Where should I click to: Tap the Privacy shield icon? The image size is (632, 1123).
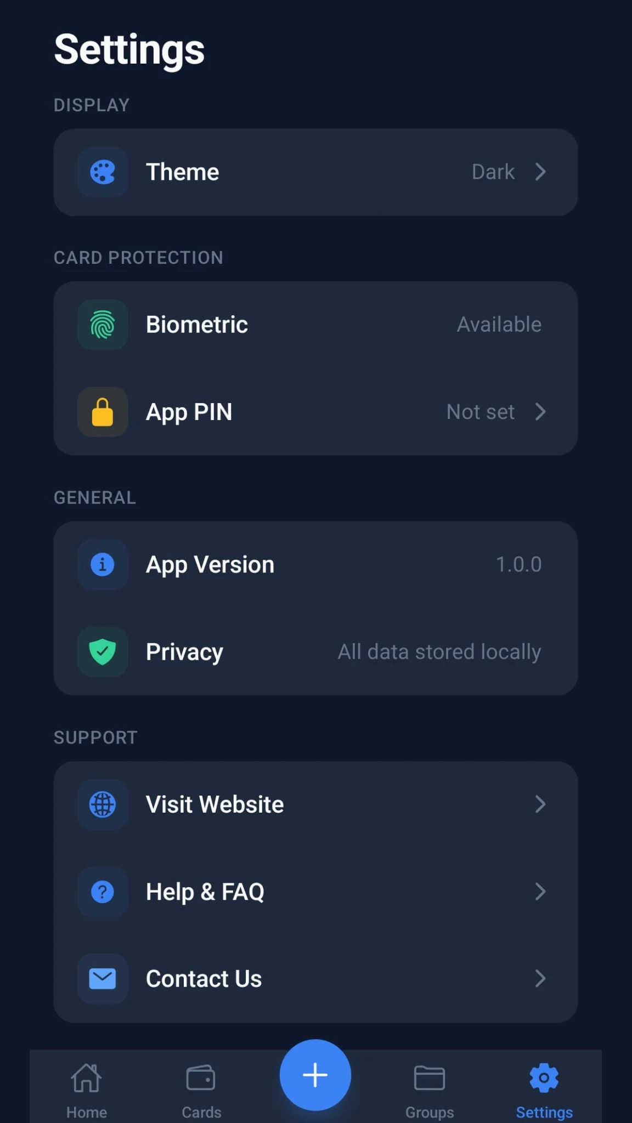[103, 651]
